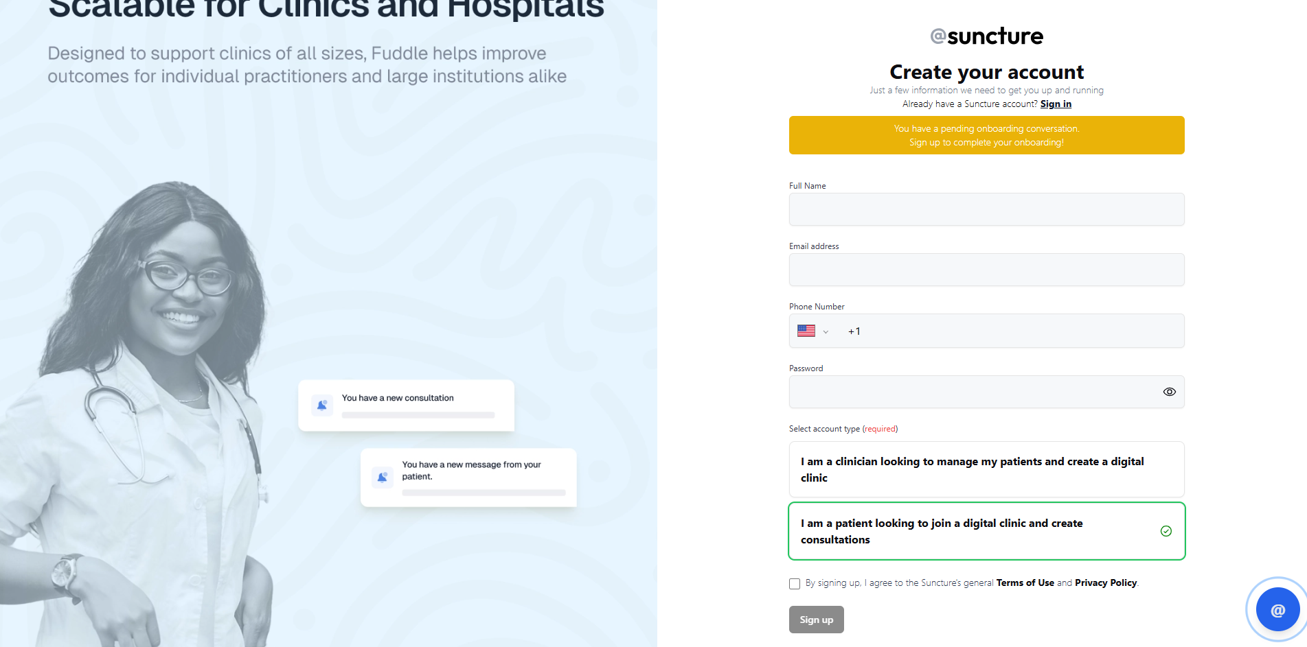Show password using the eye icon
Image resolution: width=1307 pixels, height=647 pixels.
coord(1169,392)
